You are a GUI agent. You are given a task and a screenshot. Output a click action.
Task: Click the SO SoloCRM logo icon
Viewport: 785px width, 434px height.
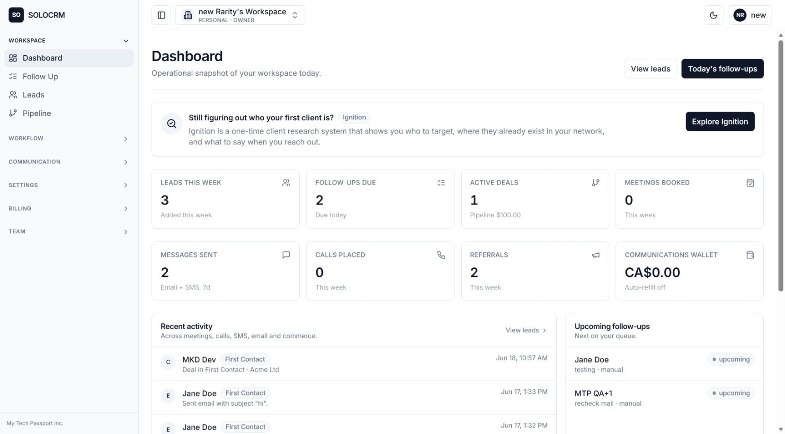tap(16, 15)
